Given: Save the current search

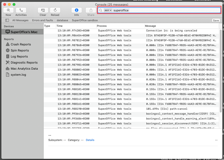Looking at the screenshot, I should coord(216,20).
